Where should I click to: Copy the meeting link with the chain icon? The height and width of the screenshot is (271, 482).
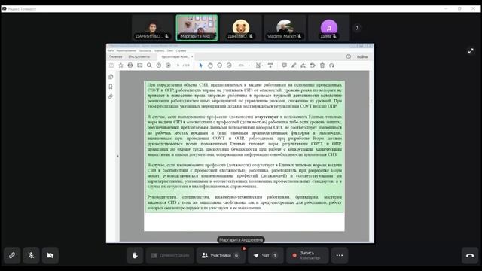click(x=12, y=255)
